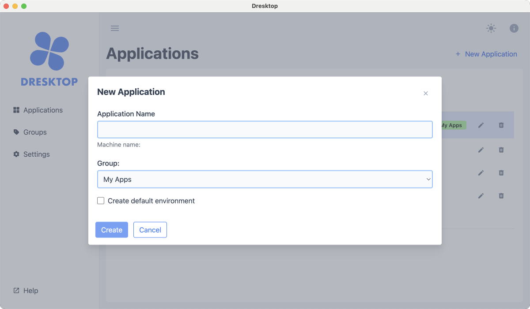The height and width of the screenshot is (309, 530).
Task: Select Applications in the sidebar
Action: [43, 110]
